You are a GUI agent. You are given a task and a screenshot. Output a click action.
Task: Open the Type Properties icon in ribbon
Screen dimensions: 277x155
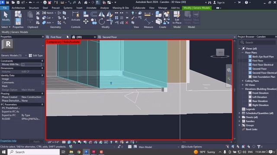point(18,14)
